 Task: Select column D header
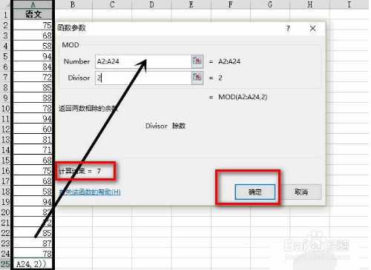click(151, 4)
